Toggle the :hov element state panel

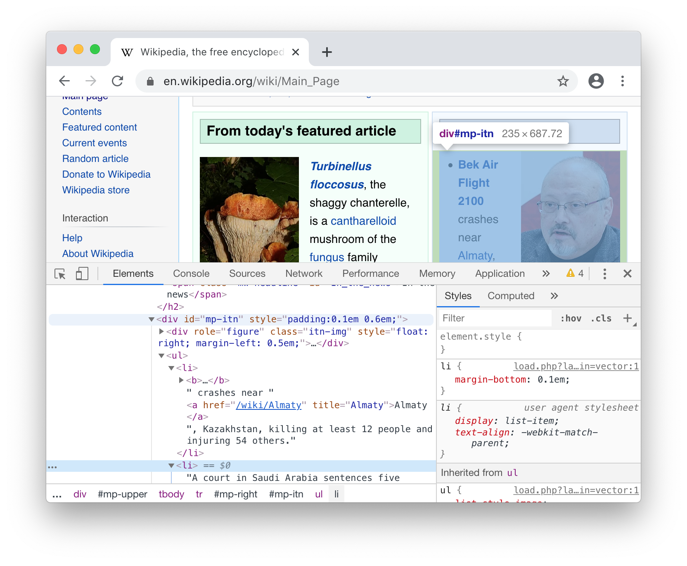(571, 319)
